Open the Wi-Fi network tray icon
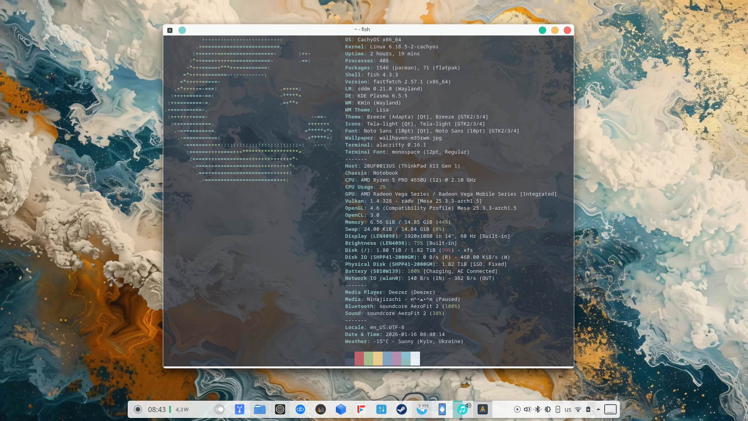 click(x=578, y=409)
